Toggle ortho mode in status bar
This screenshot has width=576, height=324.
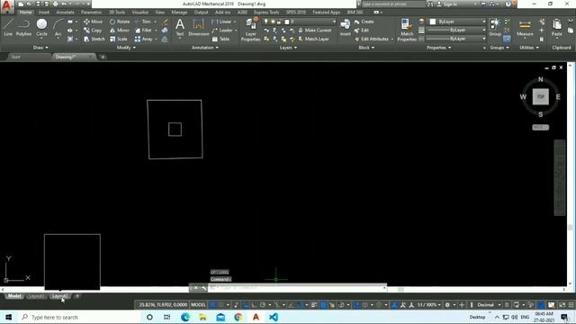pos(254,305)
